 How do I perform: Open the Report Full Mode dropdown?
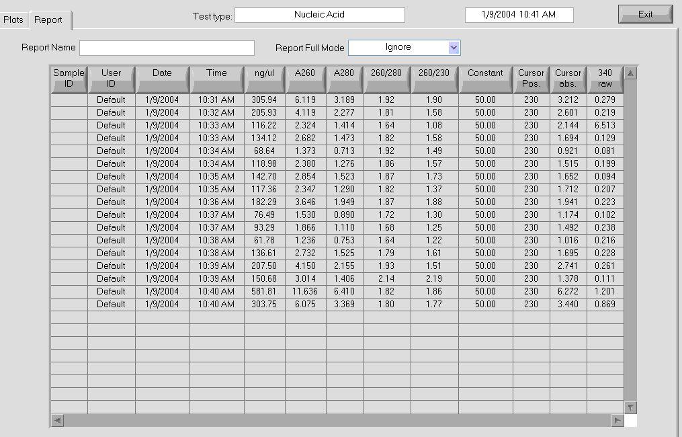454,48
